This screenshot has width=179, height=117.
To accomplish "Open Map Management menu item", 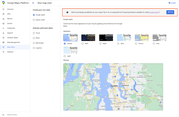I will pyautogui.click(x=15, y=42).
